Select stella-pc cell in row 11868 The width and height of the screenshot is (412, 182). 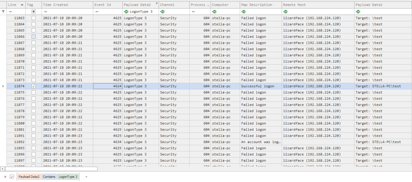point(225,49)
